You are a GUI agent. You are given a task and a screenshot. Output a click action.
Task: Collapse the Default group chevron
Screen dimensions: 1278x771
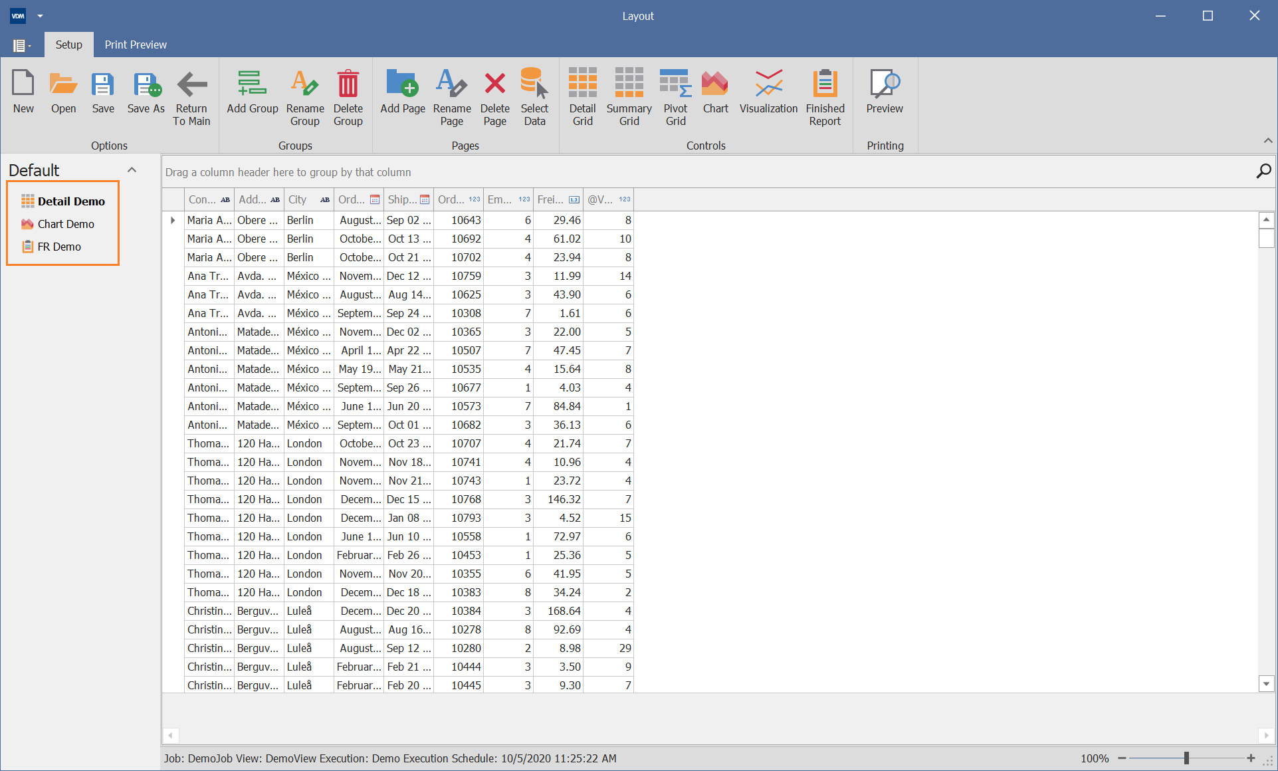tap(132, 170)
